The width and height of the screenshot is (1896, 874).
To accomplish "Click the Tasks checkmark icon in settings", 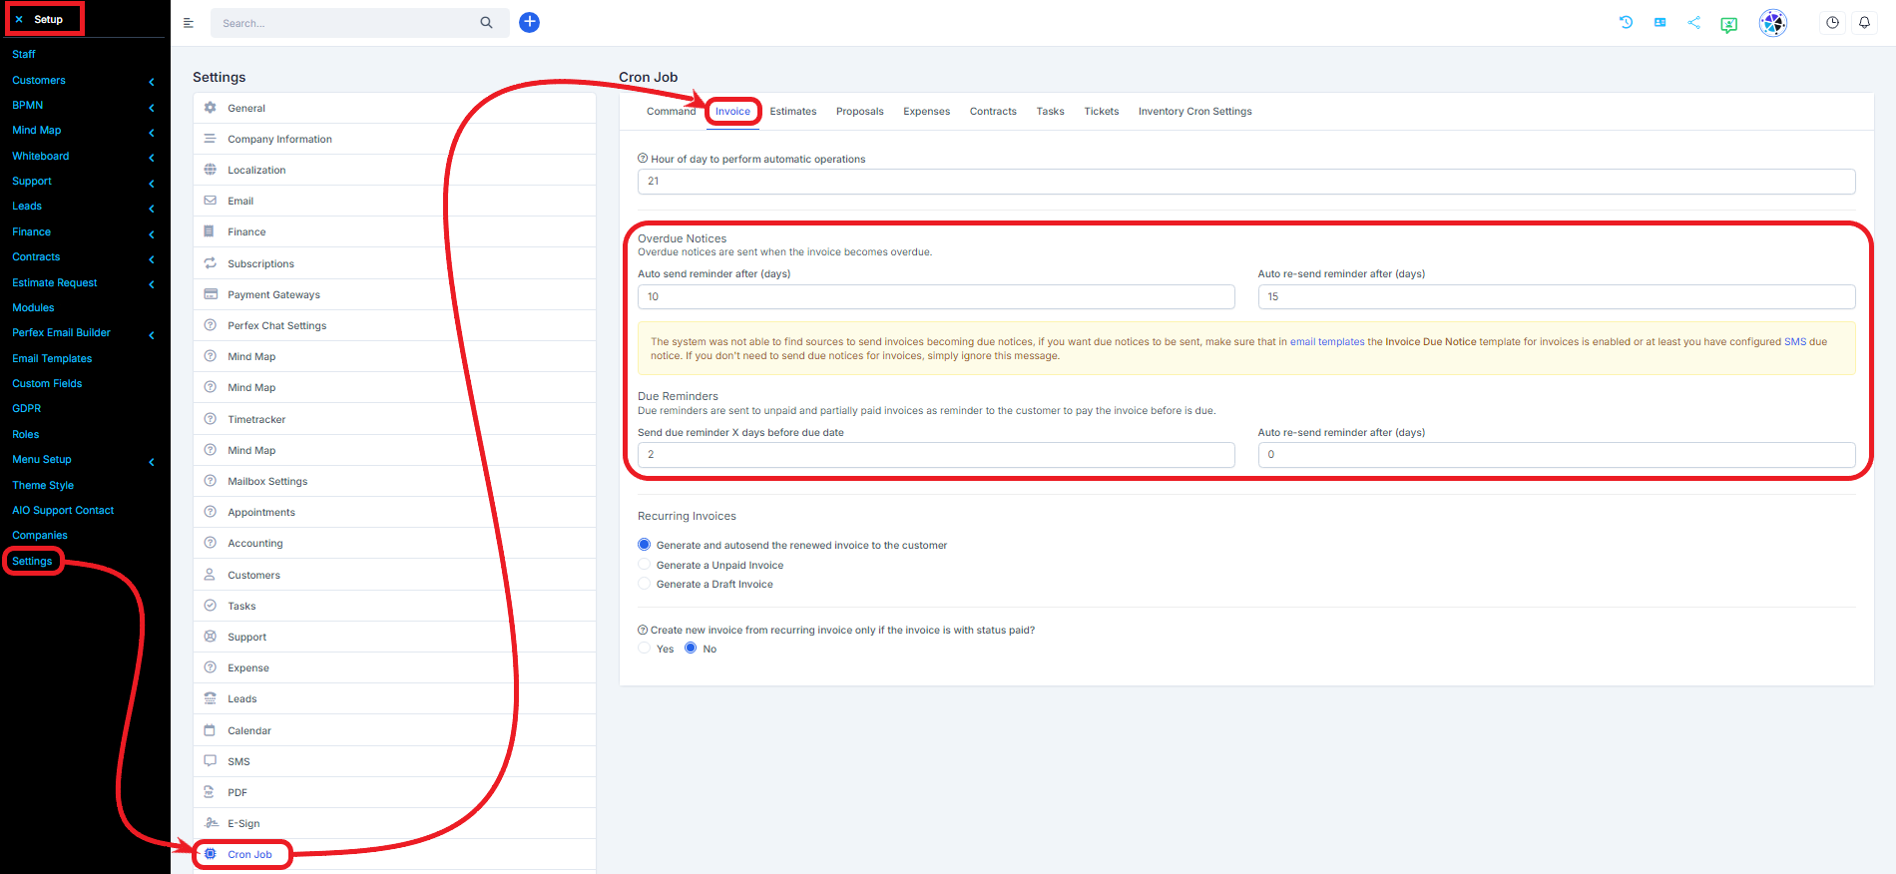I will coord(211,606).
